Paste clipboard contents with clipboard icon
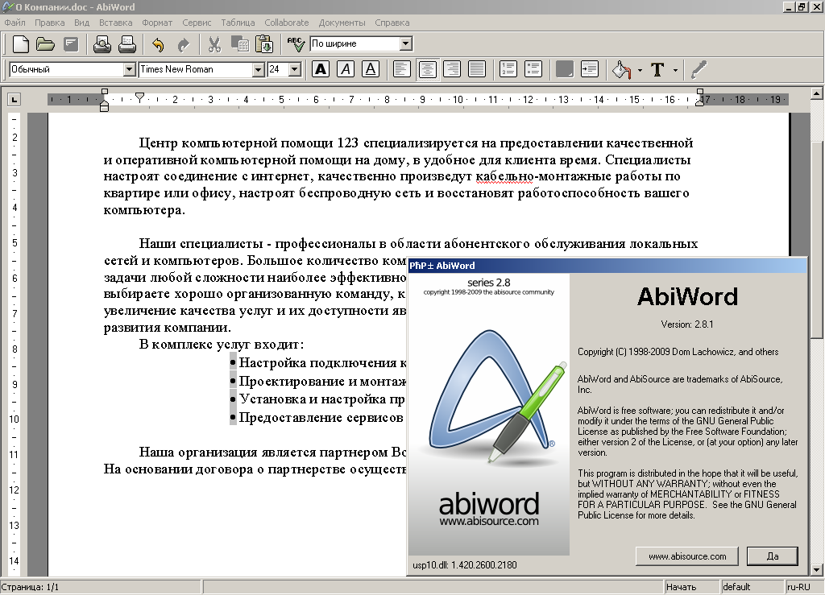 coord(264,44)
